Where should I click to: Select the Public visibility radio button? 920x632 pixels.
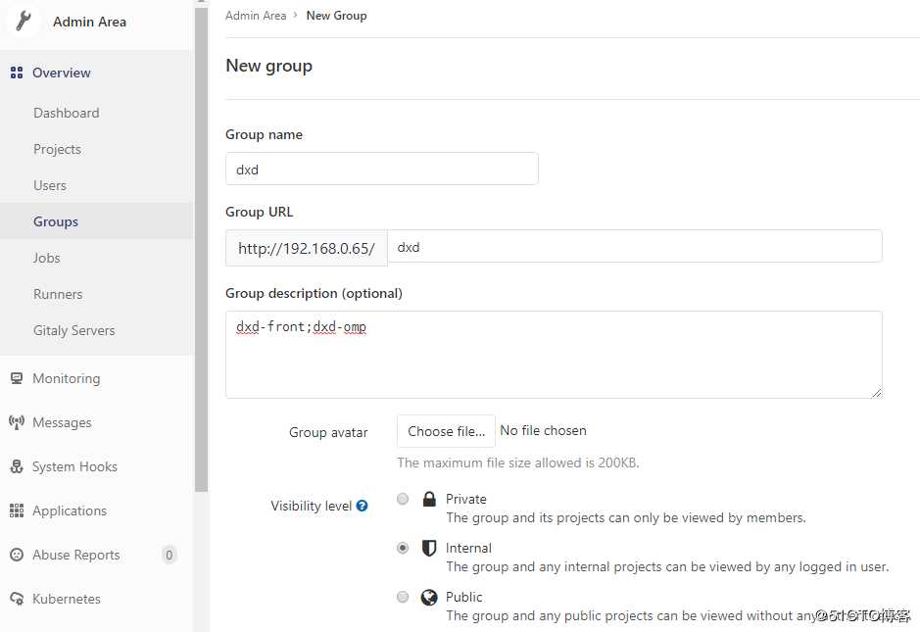point(403,597)
